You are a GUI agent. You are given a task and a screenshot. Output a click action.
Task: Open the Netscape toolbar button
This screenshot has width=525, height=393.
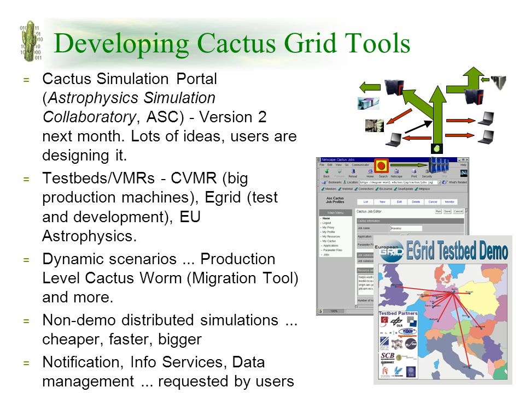click(x=396, y=173)
